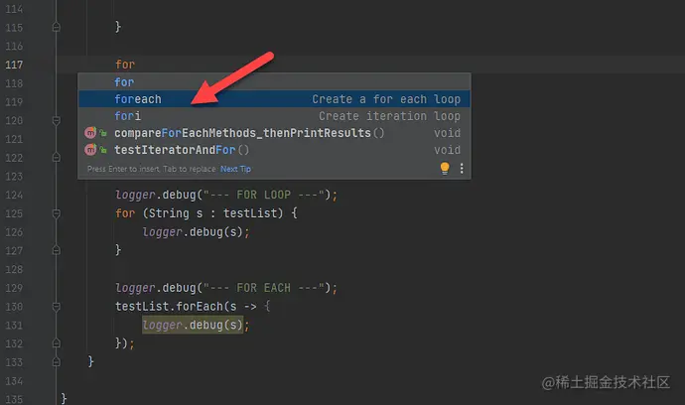The width and height of the screenshot is (685, 405).
Task: Collapse the forEach lambda fold at line 130
Action: [x=56, y=307]
